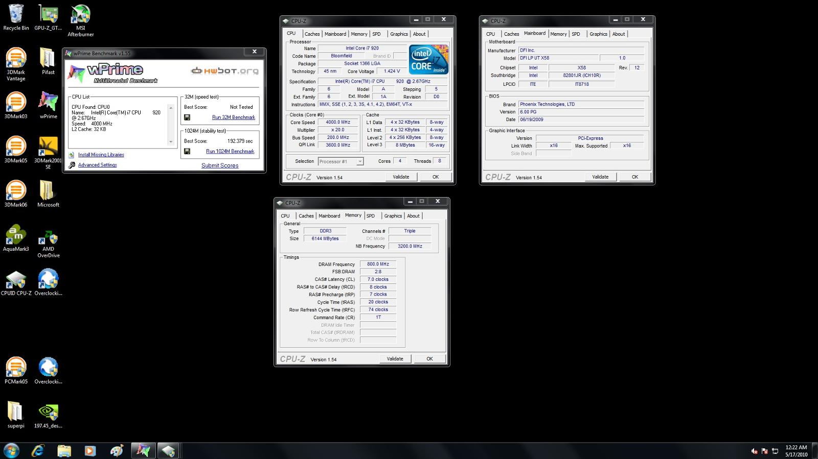The height and width of the screenshot is (459, 818).
Task: Open the 3DMark Vantage desktop shortcut
Action: click(16, 65)
